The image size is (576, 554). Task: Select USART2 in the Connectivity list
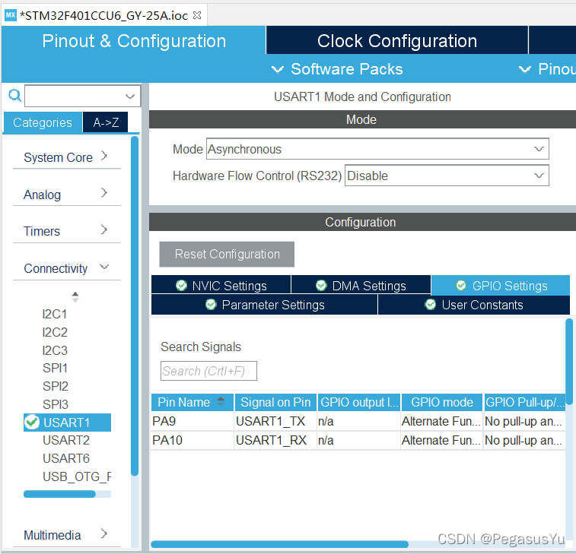(66, 440)
